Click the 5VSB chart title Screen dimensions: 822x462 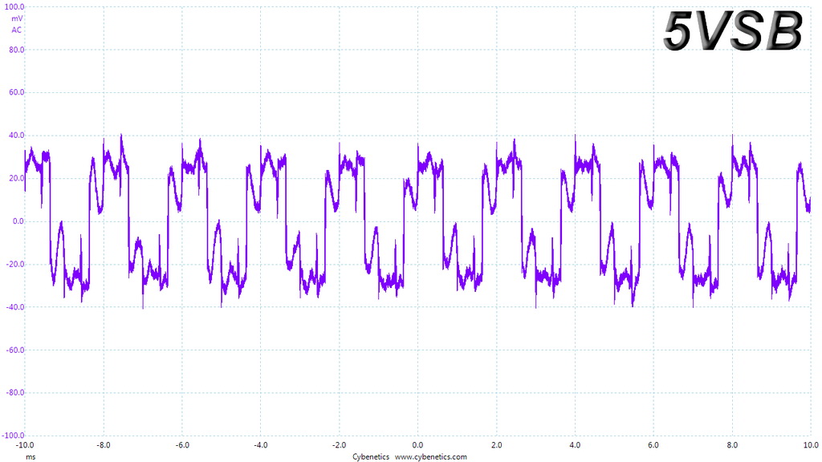[733, 31]
